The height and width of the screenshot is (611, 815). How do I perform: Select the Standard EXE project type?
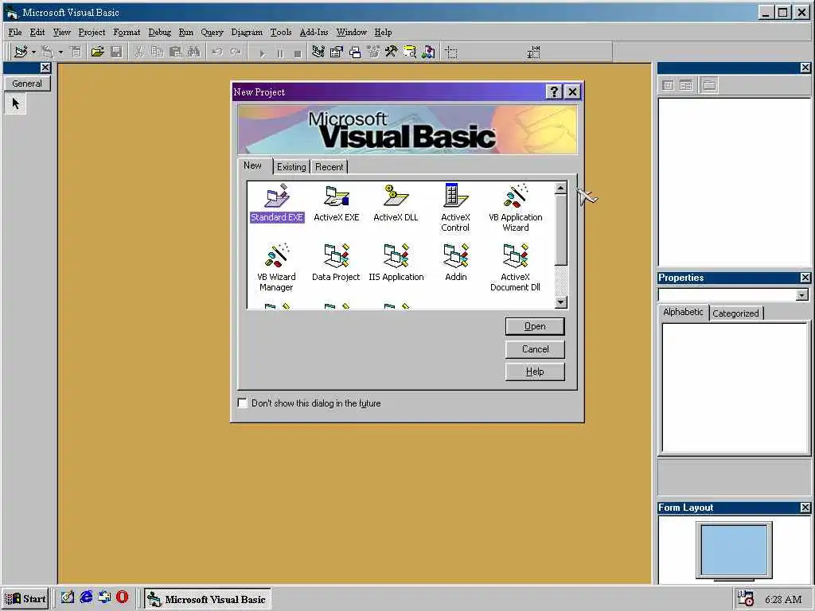(x=276, y=203)
